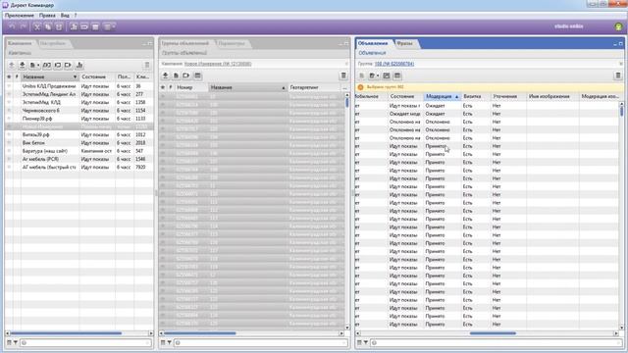Open the ? help menu
Image resolution: width=628 pixels, height=353 pixels.
click(x=76, y=16)
